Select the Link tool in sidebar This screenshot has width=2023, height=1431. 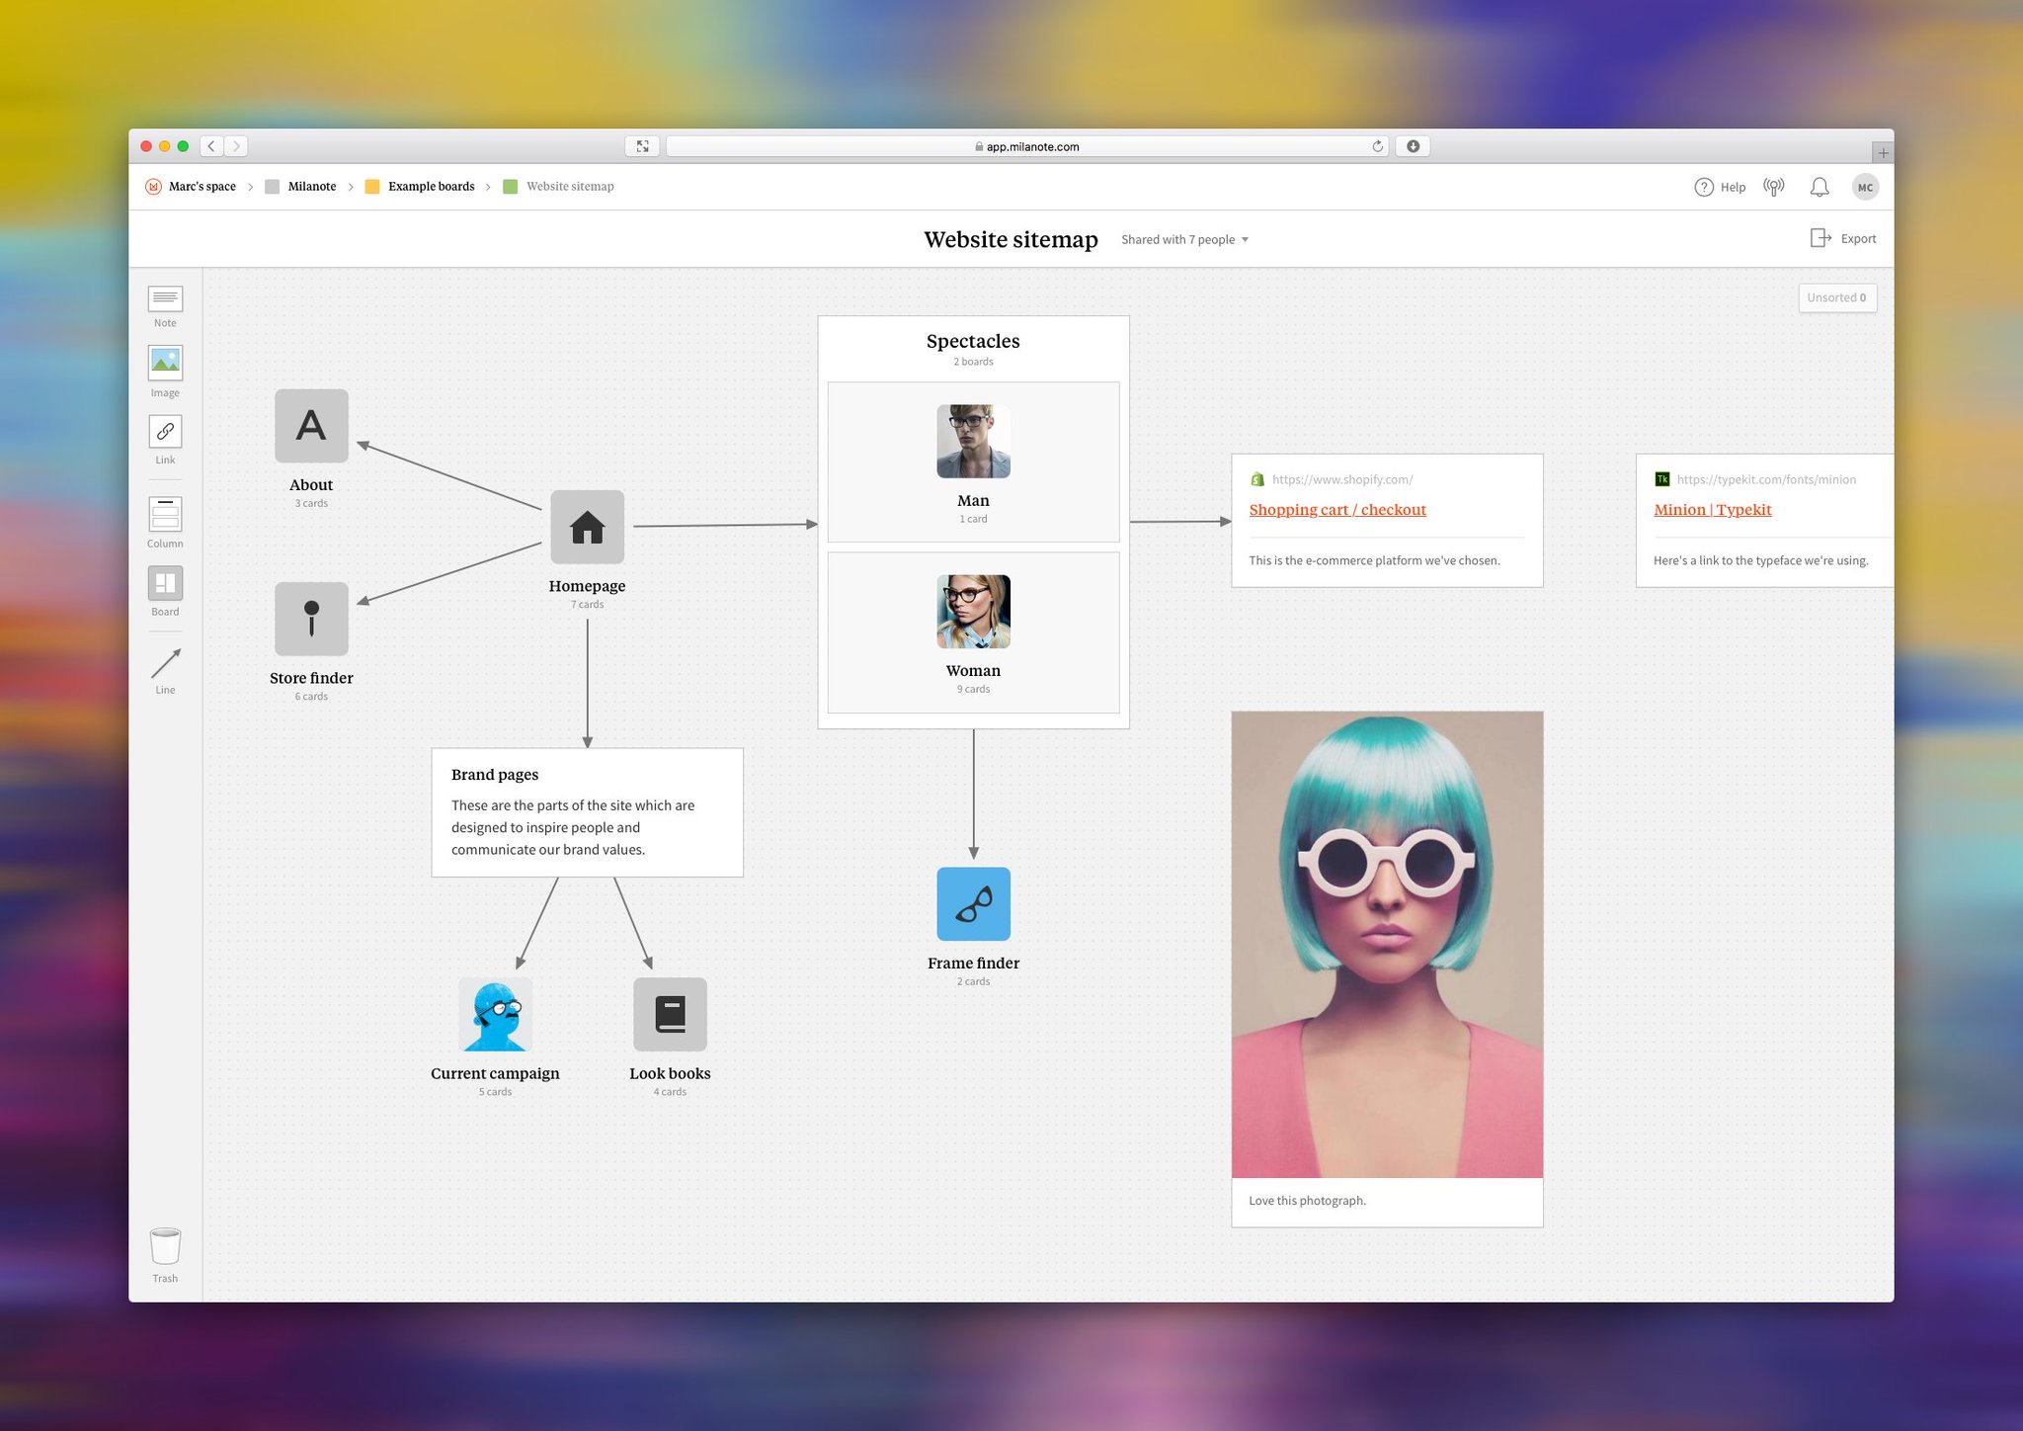click(x=165, y=432)
